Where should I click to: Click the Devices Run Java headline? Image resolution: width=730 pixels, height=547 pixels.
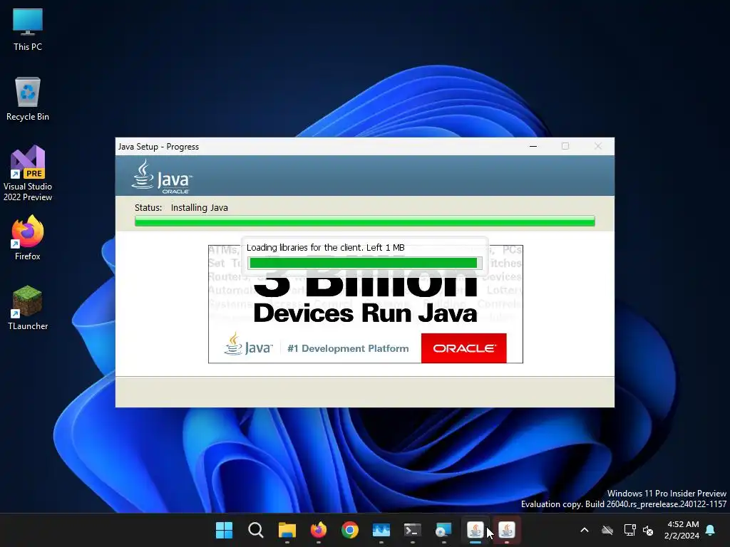tap(366, 313)
